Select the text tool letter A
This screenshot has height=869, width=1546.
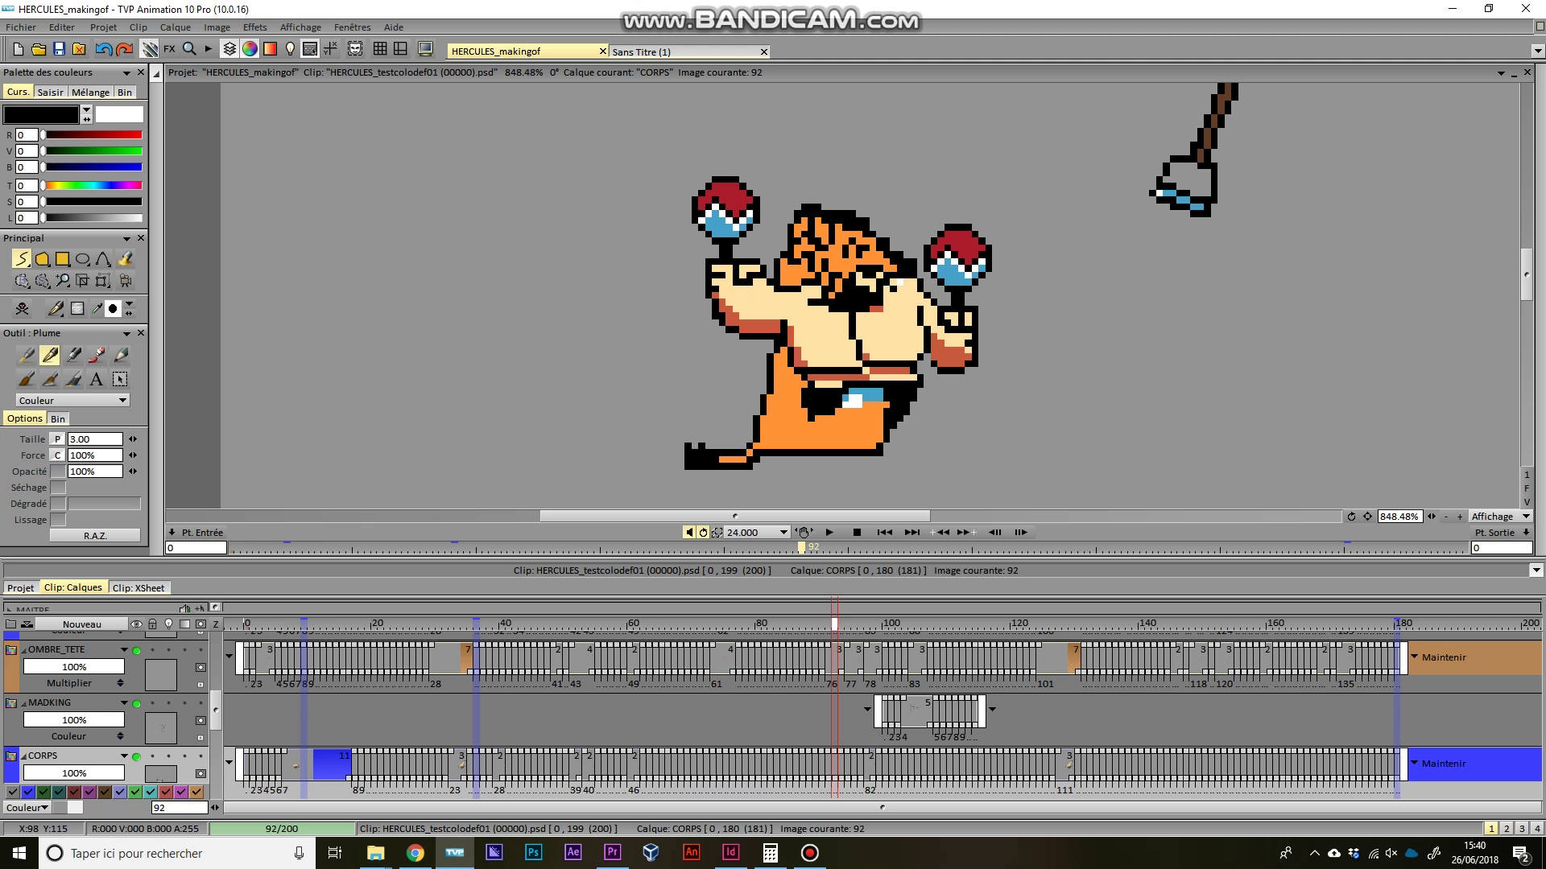coord(96,379)
